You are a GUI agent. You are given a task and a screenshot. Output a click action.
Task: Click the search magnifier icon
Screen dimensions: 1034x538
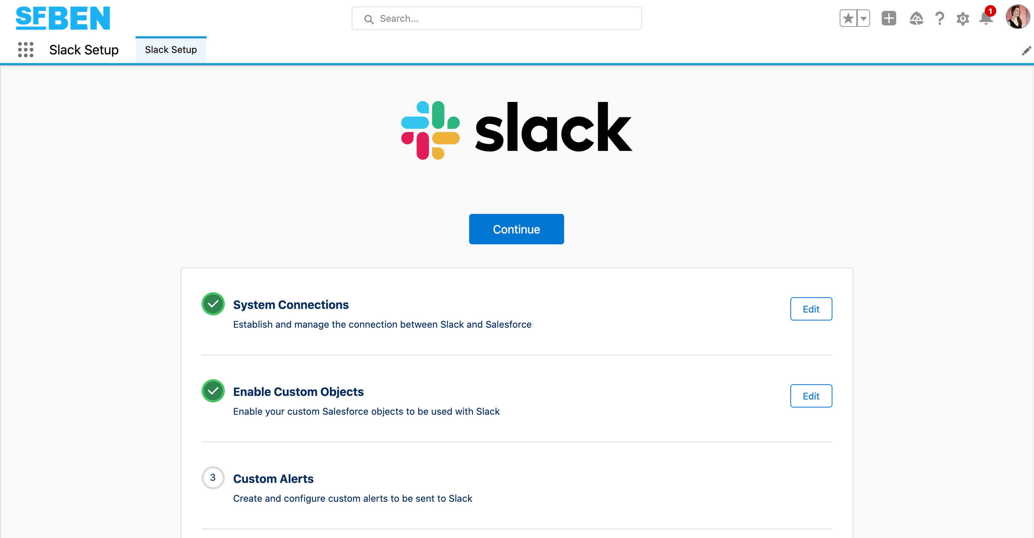tap(368, 19)
